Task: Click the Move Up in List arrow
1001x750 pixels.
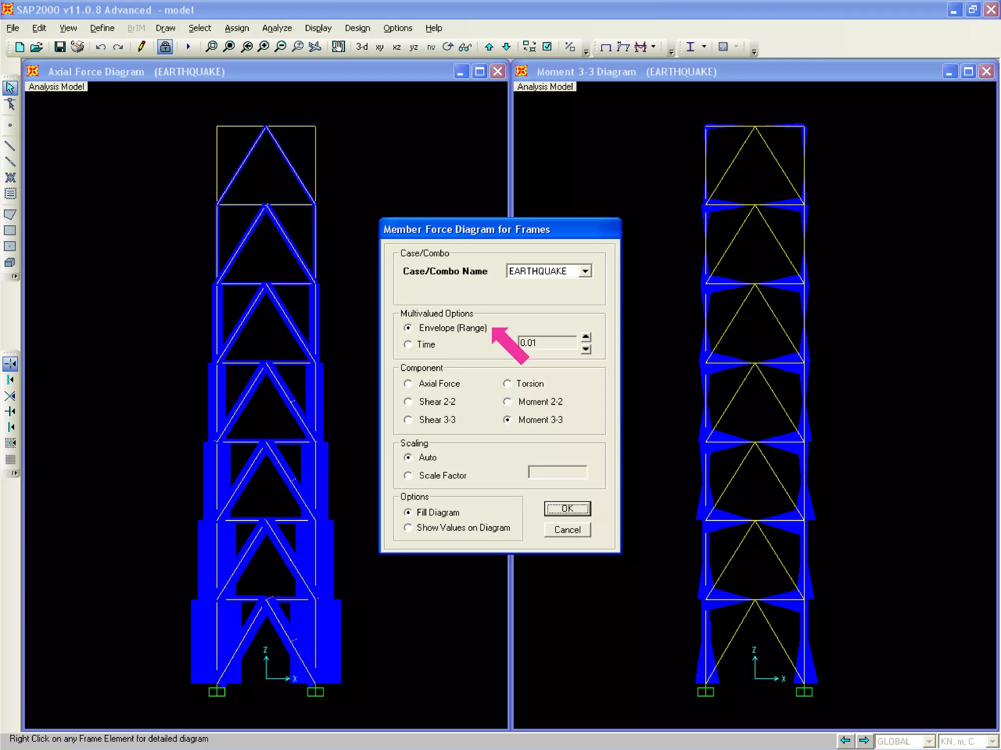Action: tap(489, 47)
